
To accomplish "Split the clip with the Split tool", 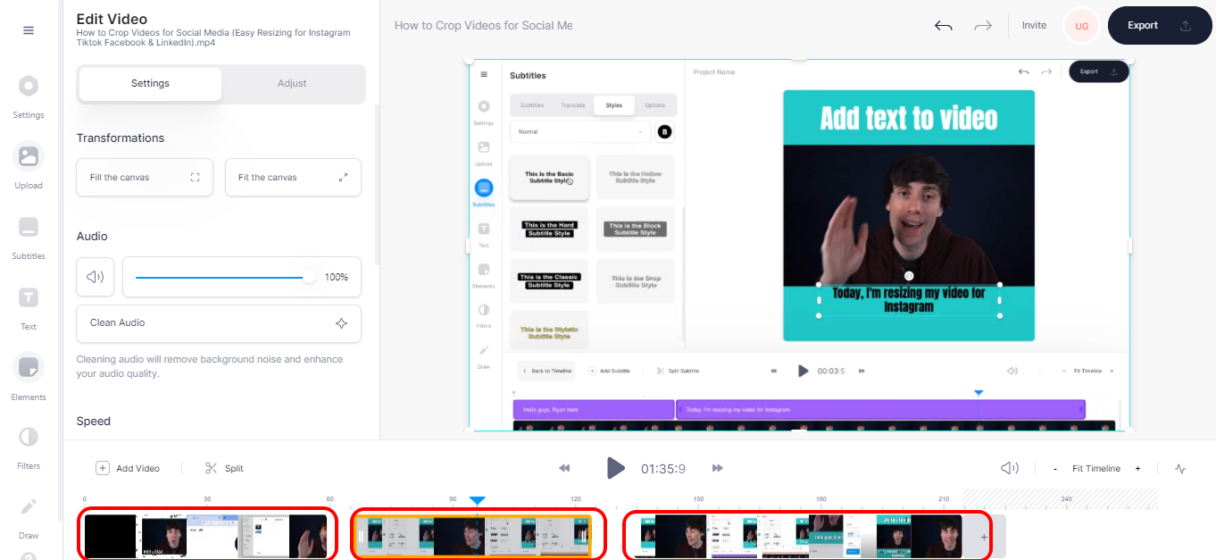I will 224,468.
